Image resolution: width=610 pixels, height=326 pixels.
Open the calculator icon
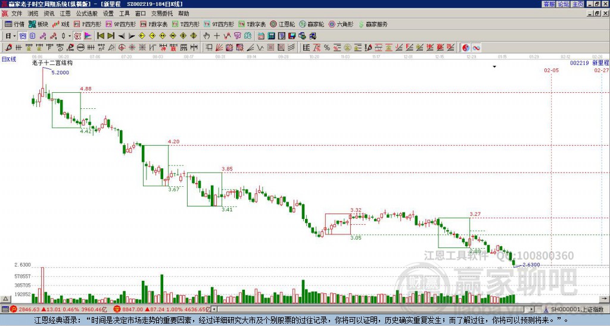[x=271, y=36]
